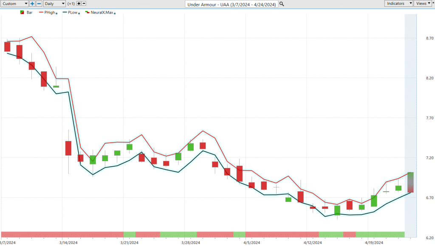
Task: Click the blue minus zoom-out button
Action: pyautogui.click(x=39, y=3)
